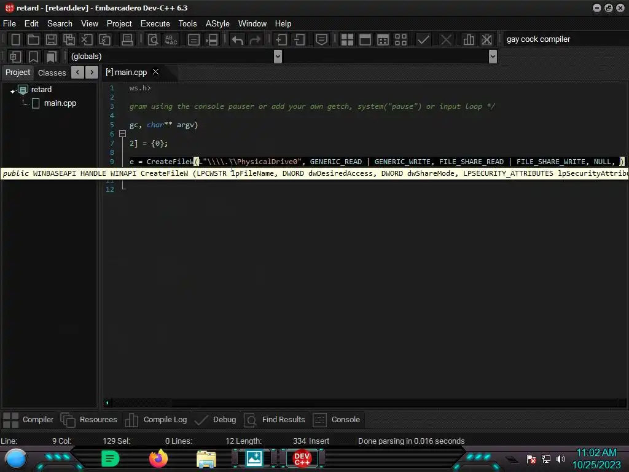Collapse the retard project tree node
The height and width of the screenshot is (472, 629).
[13, 91]
